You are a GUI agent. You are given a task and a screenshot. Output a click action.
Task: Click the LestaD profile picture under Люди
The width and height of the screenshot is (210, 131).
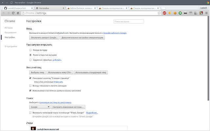coord(33,128)
